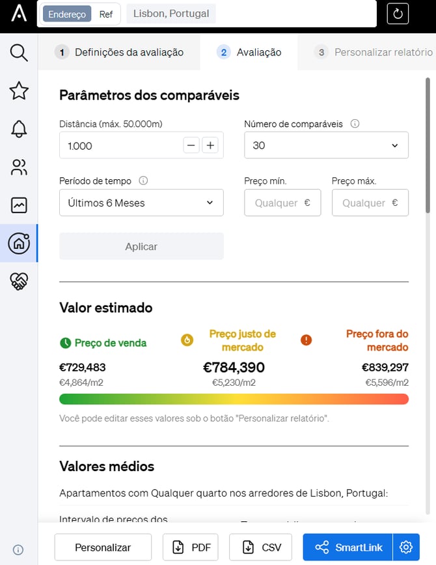Click the Aplicar button
Image resolution: width=436 pixels, height=565 pixels.
pos(141,246)
